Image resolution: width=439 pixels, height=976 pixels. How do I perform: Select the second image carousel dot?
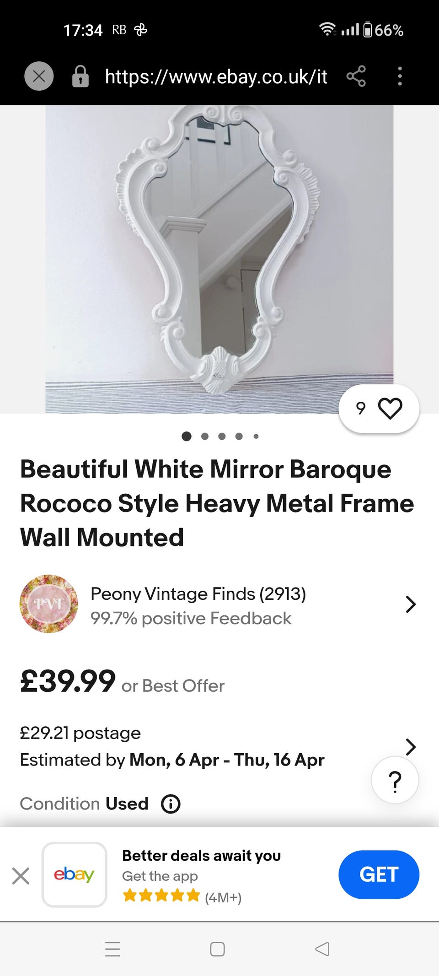[x=204, y=437]
